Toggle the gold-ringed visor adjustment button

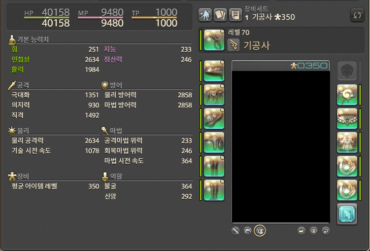tap(260, 231)
